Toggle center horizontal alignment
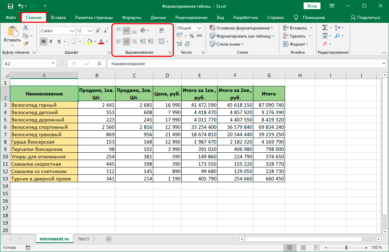The width and height of the screenshot is (389, 252). pyautogui.click(x=127, y=41)
